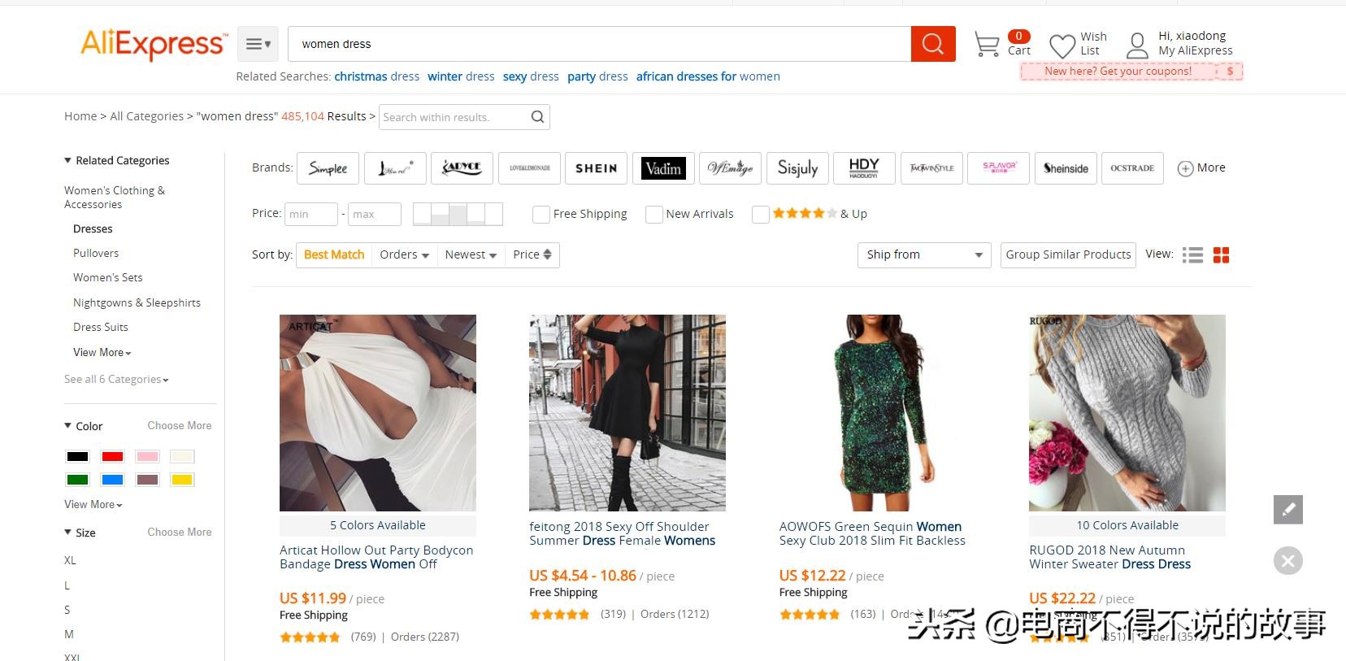Image resolution: width=1346 pixels, height=661 pixels.
Task: Click New here? Get your coupons banner
Action: pyautogui.click(x=1131, y=72)
